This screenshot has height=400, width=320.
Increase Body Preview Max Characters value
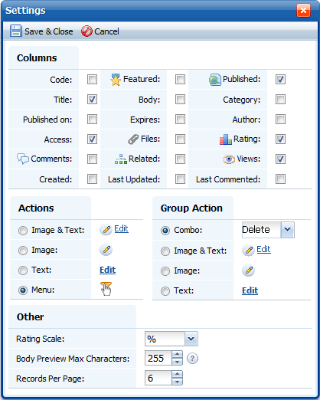coord(177,354)
